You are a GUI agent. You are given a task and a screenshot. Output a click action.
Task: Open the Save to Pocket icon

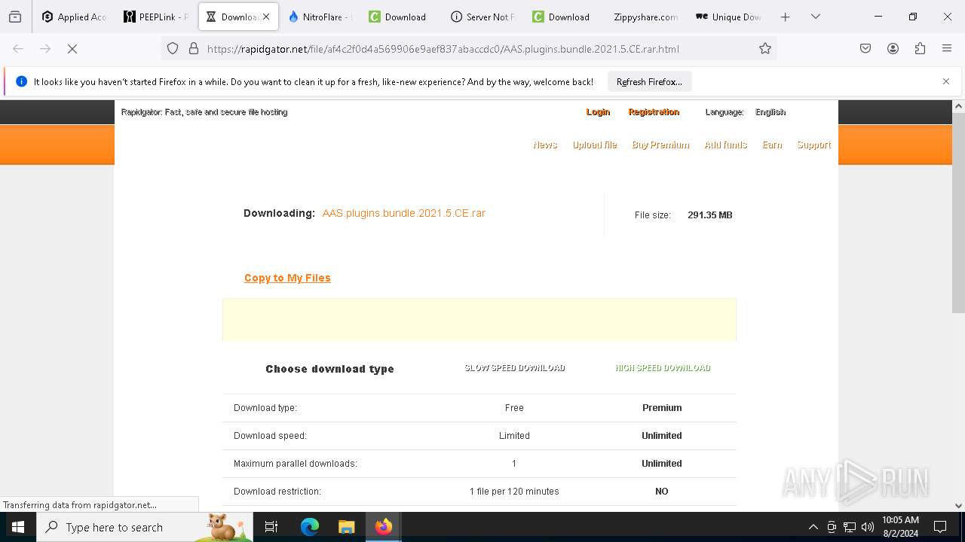point(865,48)
